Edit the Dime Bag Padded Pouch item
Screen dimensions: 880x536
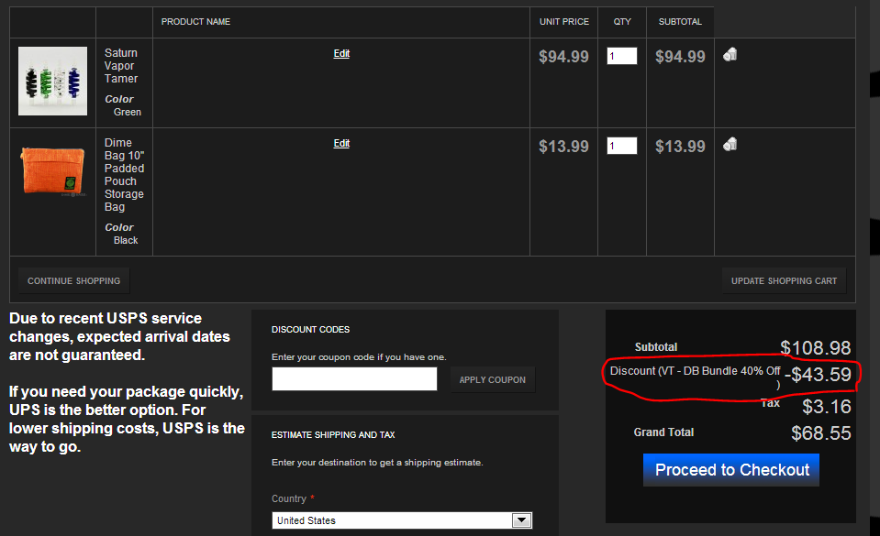(x=341, y=143)
